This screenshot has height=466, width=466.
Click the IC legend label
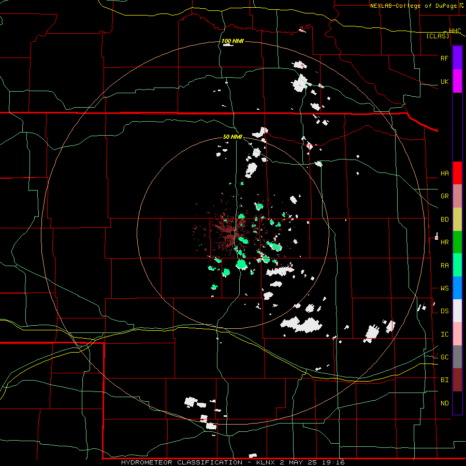pyautogui.click(x=444, y=334)
